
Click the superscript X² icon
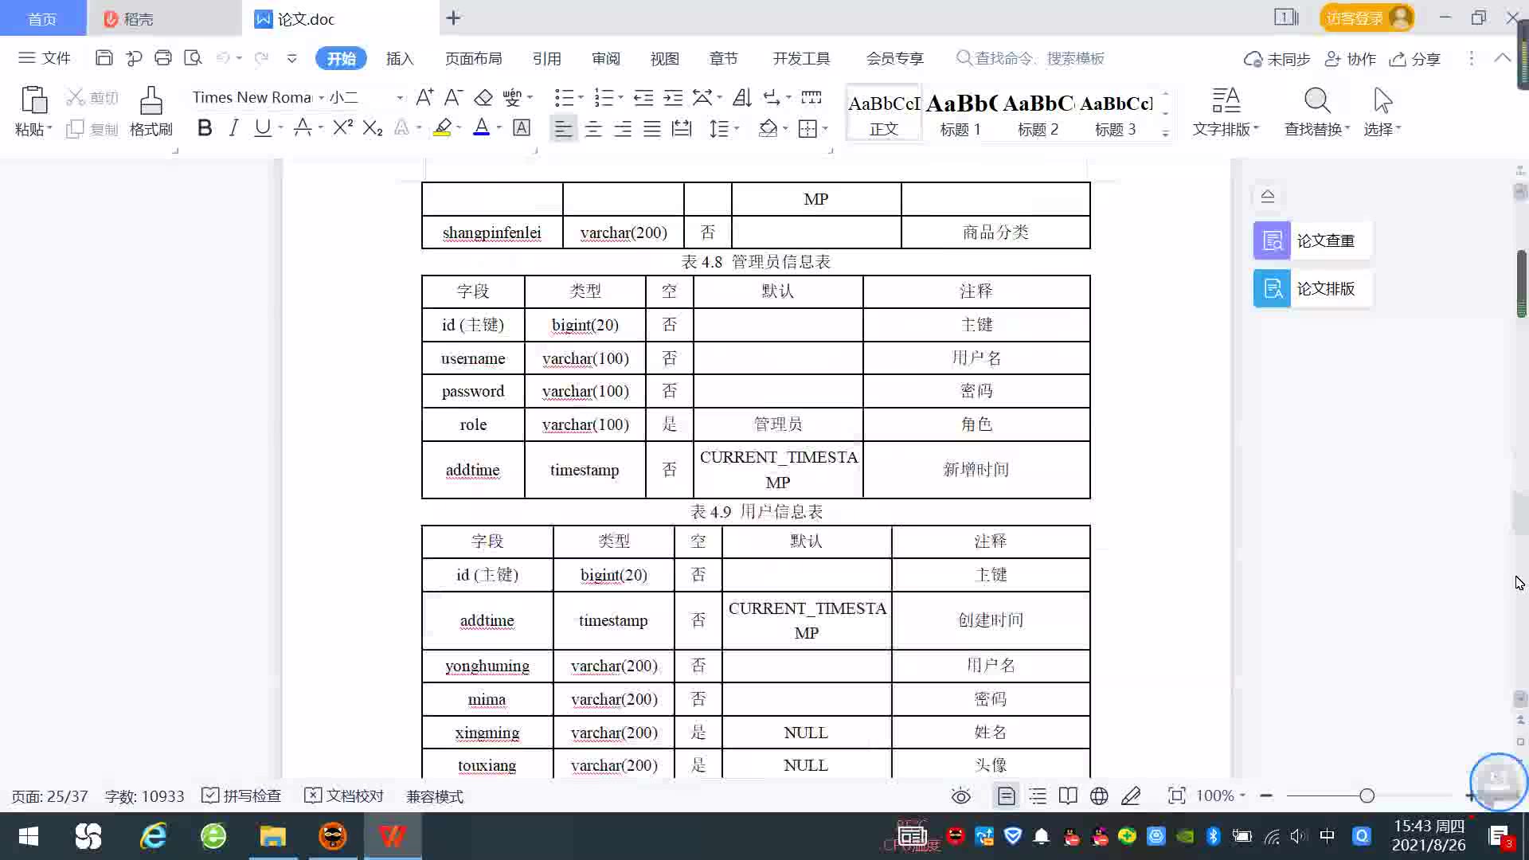(342, 128)
